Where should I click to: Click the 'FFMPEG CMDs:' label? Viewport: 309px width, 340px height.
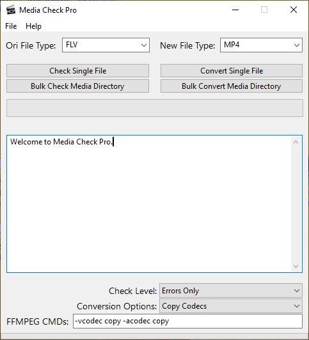point(38,321)
